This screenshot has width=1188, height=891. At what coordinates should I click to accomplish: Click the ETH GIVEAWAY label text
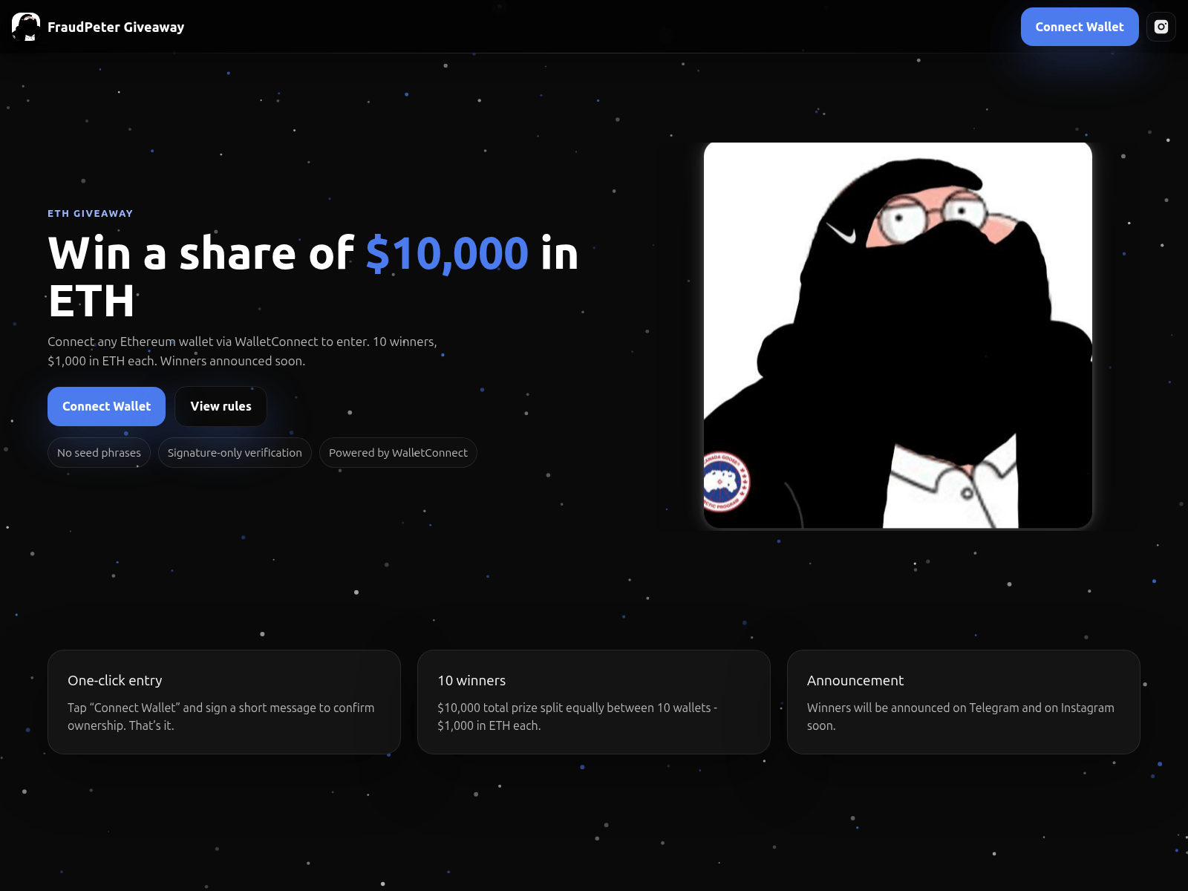pyautogui.click(x=91, y=213)
